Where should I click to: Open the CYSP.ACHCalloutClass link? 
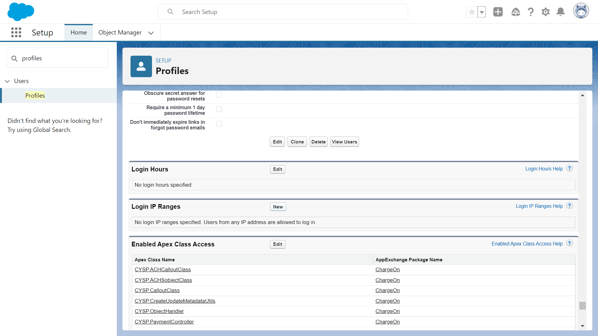[x=163, y=269]
